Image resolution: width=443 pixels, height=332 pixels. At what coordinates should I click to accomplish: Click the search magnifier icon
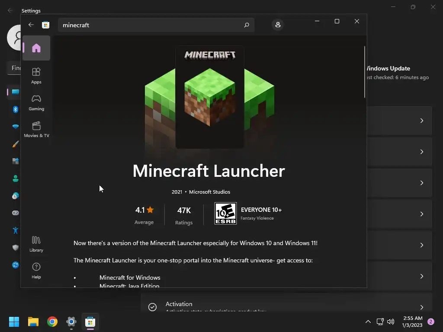click(246, 25)
